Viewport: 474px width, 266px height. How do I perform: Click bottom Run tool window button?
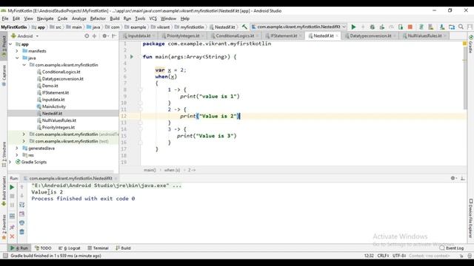(19, 248)
